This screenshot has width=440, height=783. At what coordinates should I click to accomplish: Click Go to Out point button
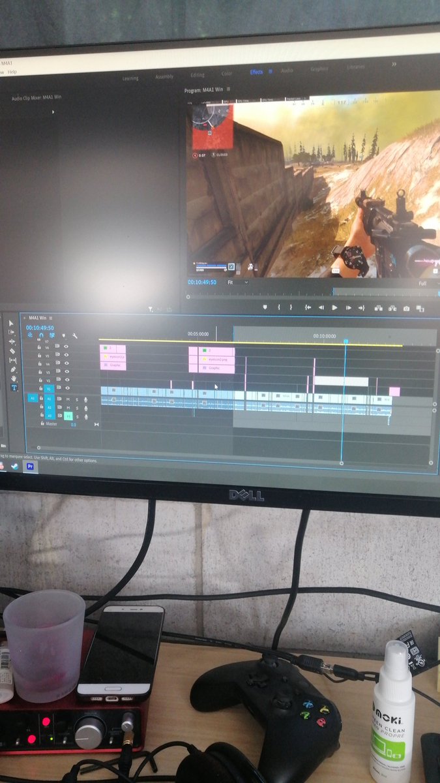coord(361,307)
